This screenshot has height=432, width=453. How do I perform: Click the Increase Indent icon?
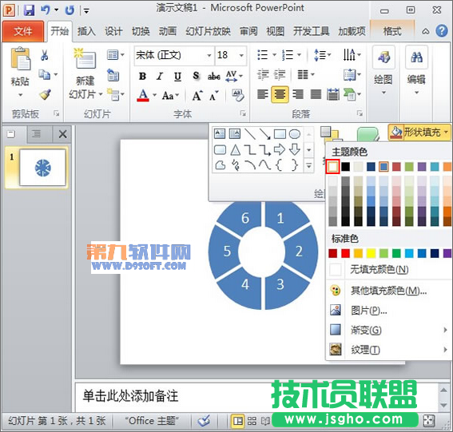280,75
